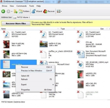Screen dimensions: 110x108
Task: Open the Name column filter dropdown
Action: [x=58, y=29]
